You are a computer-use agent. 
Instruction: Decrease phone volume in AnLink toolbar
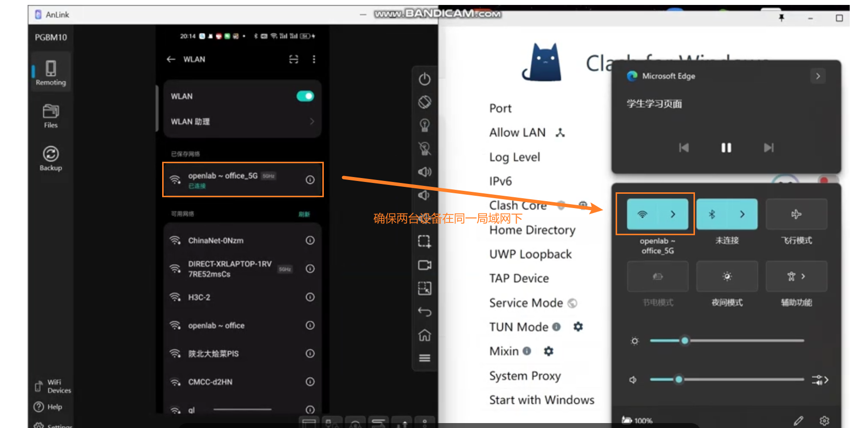tap(424, 195)
